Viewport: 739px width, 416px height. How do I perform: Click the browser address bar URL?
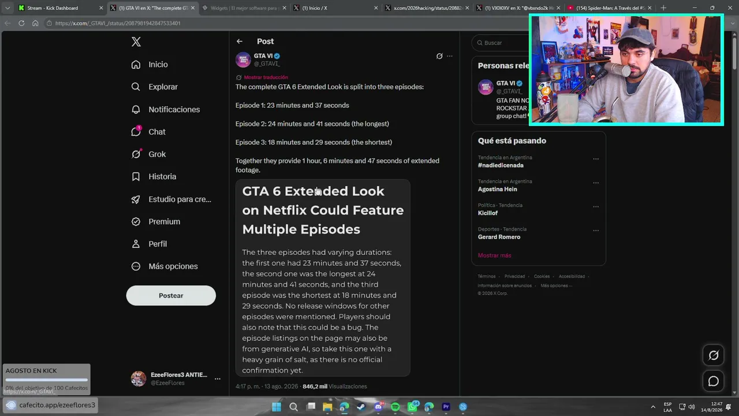pyautogui.click(x=118, y=23)
